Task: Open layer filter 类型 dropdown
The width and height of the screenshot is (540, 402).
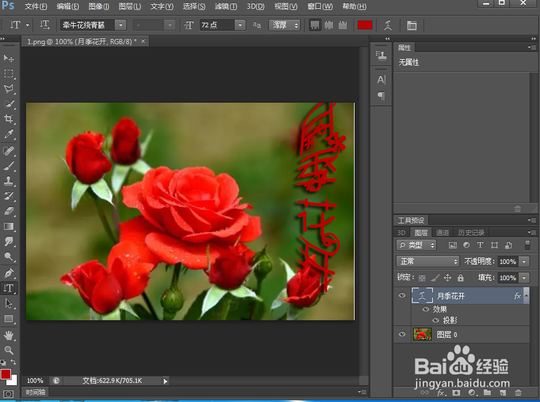Action: click(417, 245)
